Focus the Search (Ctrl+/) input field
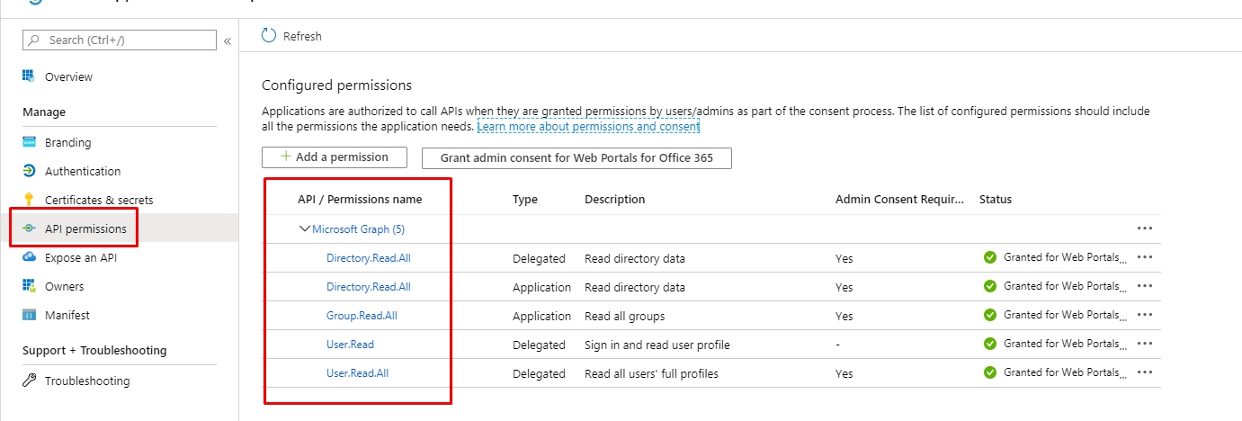Viewport: 1242px width, 421px height. click(x=119, y=40)
